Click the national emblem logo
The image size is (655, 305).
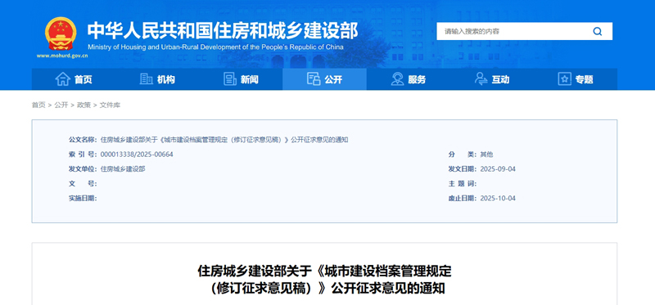[61, 34]
